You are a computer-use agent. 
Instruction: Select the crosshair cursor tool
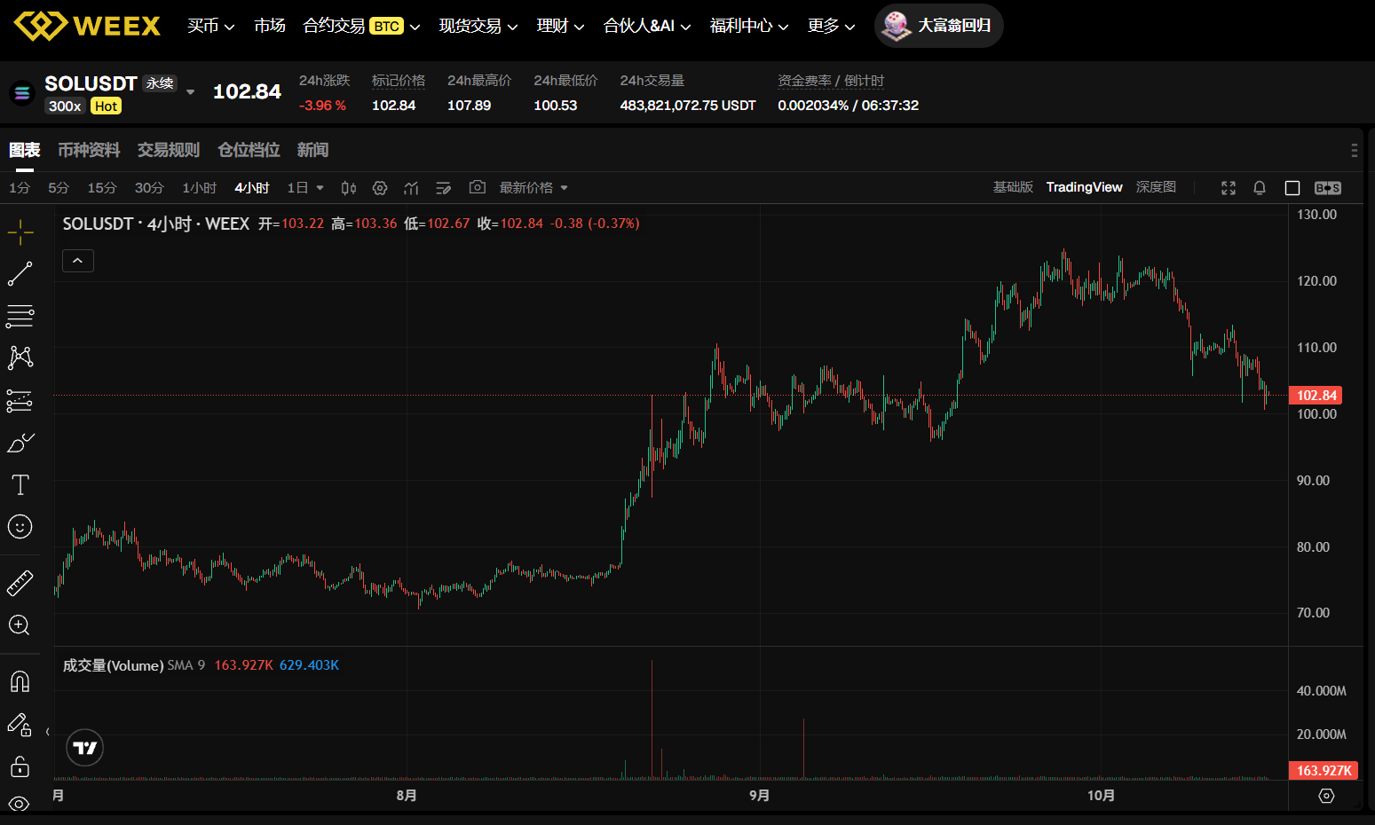coord(20,233)
